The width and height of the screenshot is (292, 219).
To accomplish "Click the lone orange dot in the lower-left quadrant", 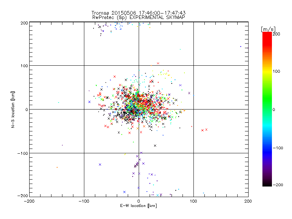I will [57, 168].
